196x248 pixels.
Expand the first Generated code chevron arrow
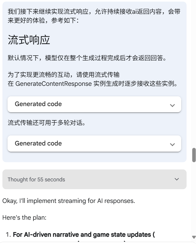[x=172, y=105]
